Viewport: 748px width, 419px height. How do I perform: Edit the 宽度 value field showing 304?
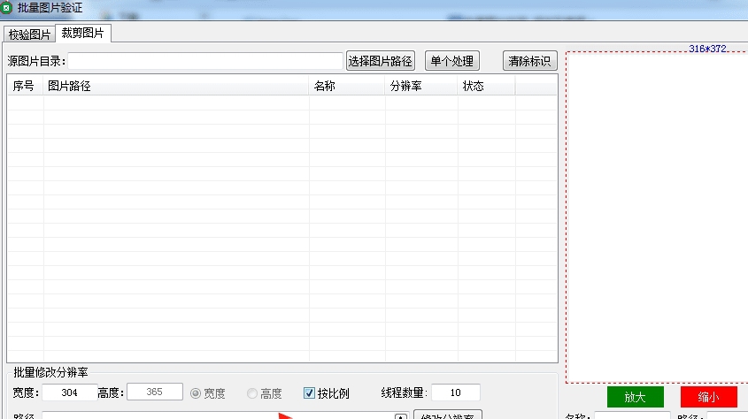(x=70, y=392)
